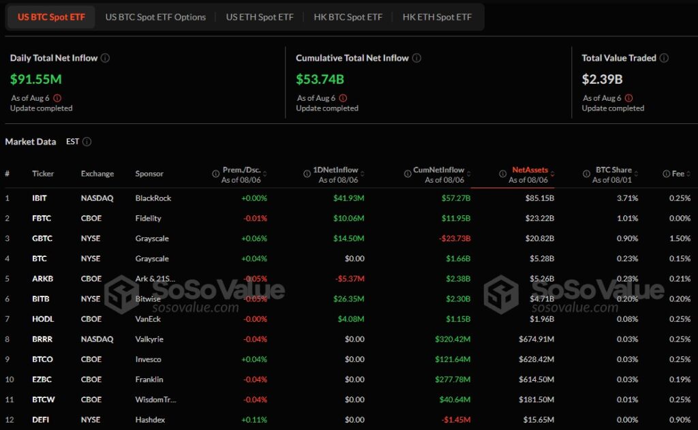
Task: Click info icon in NetAssets column header
Action: [502, 174]
